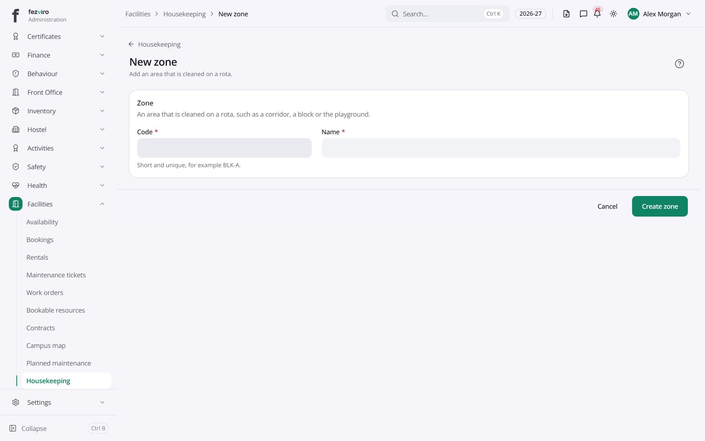705x441 pixels.
Task: Click the Behaviour shield icon
Action: pyautogui.click(x=15, y=73)
